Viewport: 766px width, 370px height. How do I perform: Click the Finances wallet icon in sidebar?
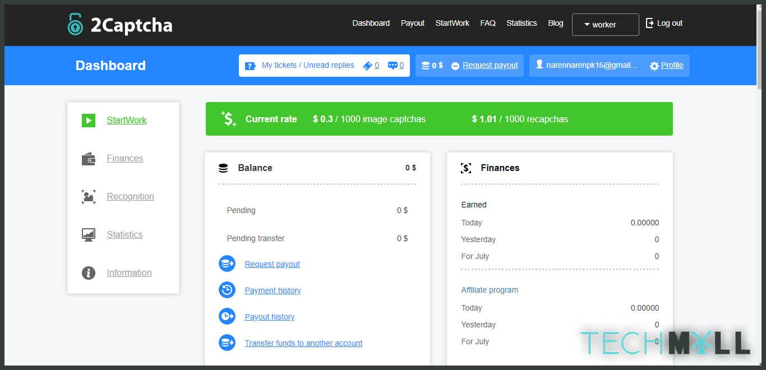[x=89, y=159]
